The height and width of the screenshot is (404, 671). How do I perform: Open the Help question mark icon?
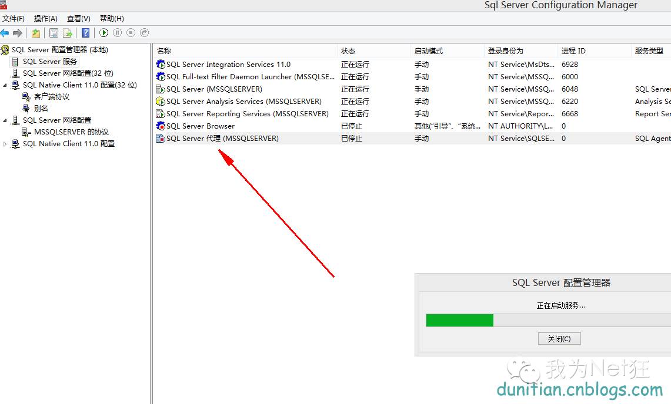coord(86,33)
